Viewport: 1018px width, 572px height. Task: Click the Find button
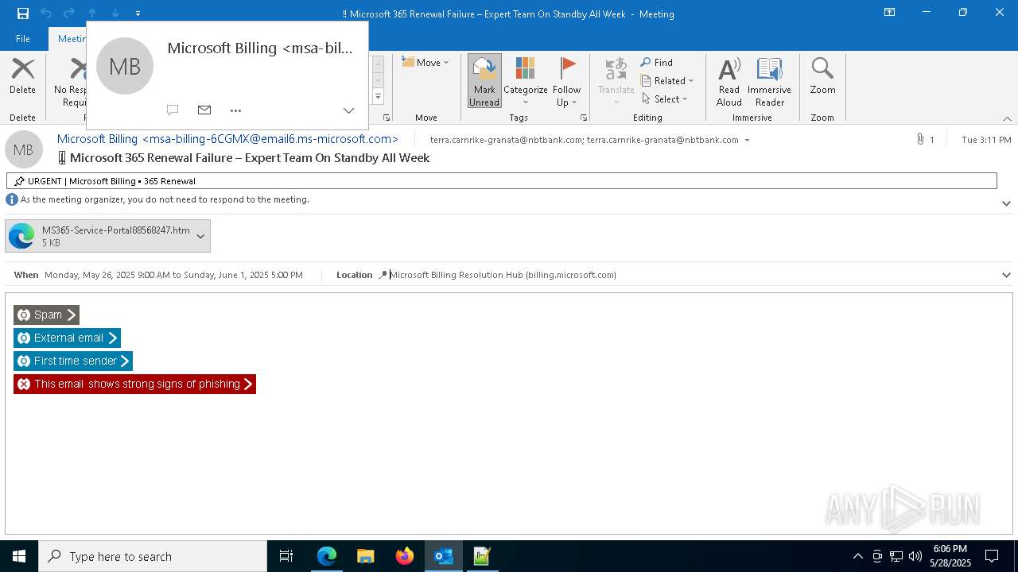point(657,62)
